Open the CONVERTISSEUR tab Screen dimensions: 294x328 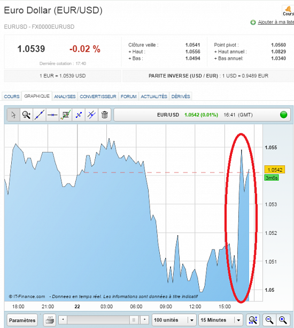pyautogui.click(x=98, y=97)
